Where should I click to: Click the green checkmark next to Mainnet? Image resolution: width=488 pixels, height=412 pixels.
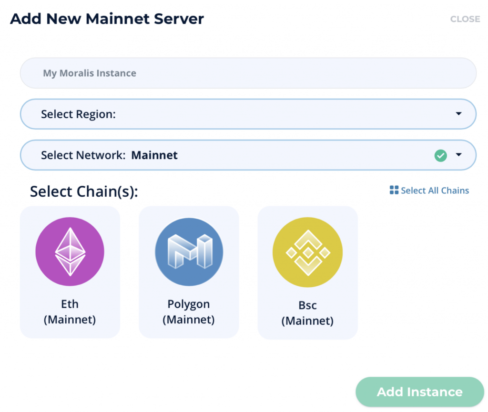point(440,155)
